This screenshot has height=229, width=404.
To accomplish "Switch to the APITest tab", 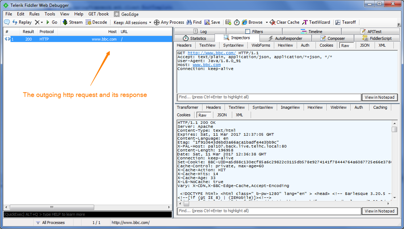I will tap(371, 31).
